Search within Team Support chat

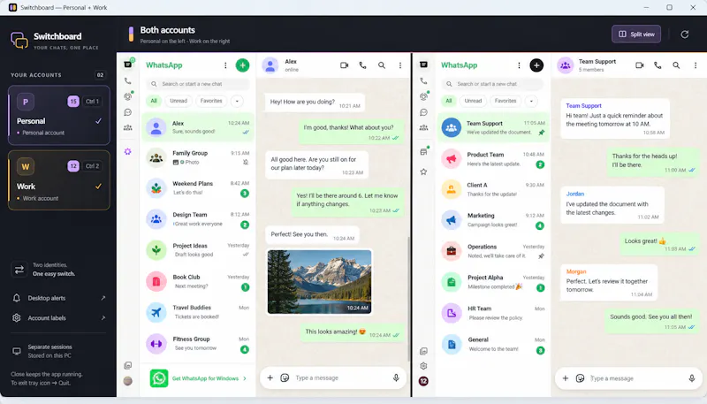pos(676,65)
